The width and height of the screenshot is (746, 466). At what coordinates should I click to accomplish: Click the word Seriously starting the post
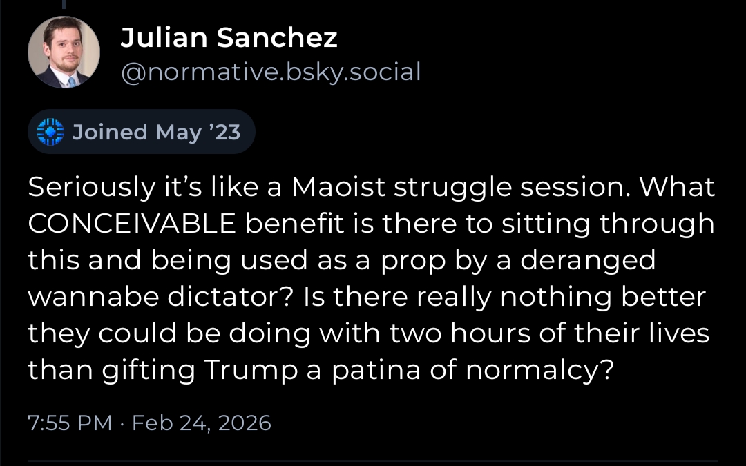click(88, 187)
